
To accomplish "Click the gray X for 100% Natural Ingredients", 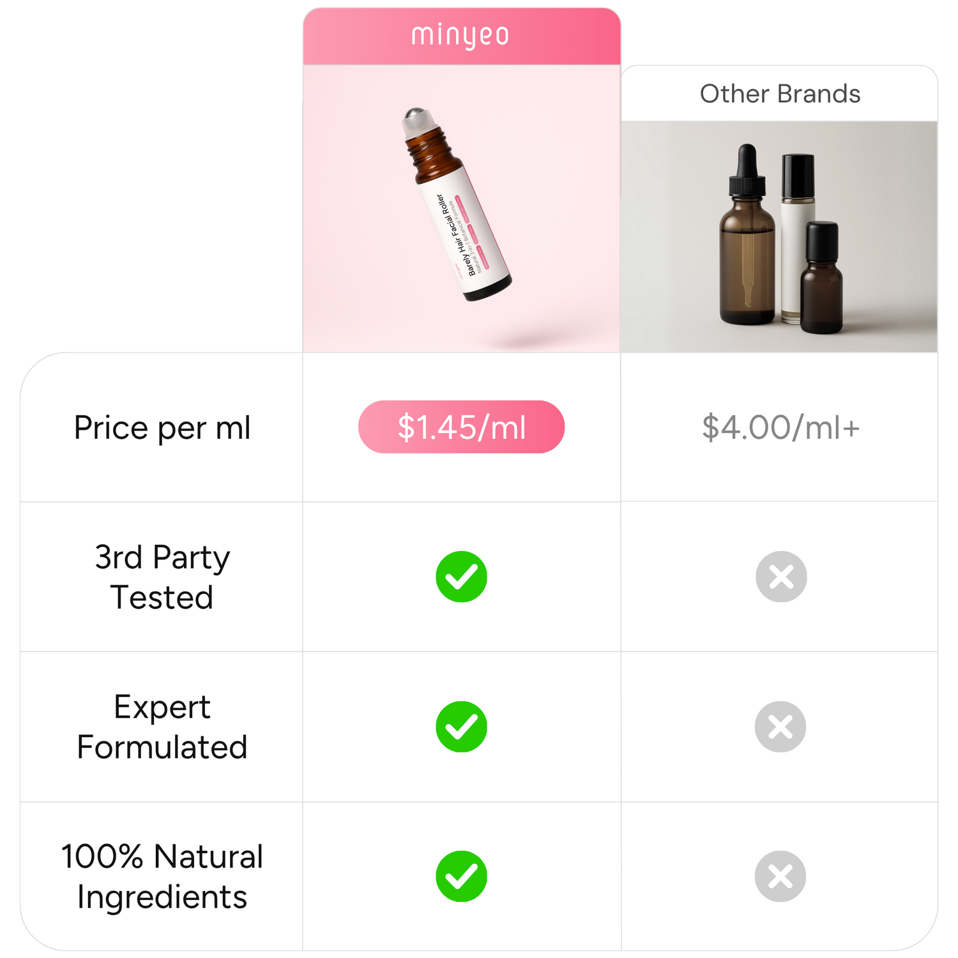I will tap(780, 876).
